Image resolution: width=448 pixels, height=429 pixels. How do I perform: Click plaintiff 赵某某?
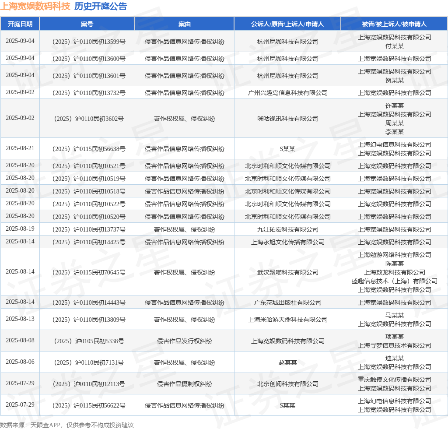288,363
